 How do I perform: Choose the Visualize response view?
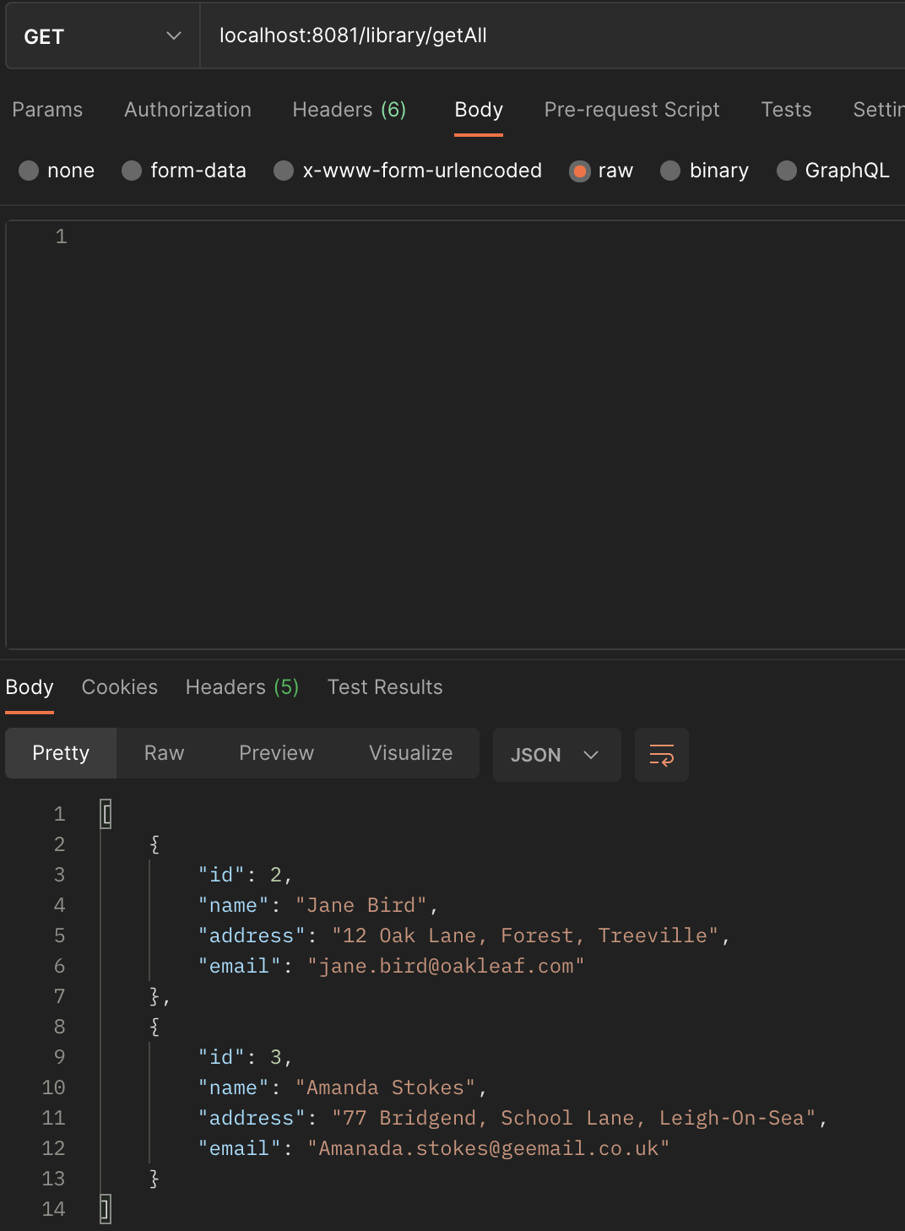pos(410,753)
